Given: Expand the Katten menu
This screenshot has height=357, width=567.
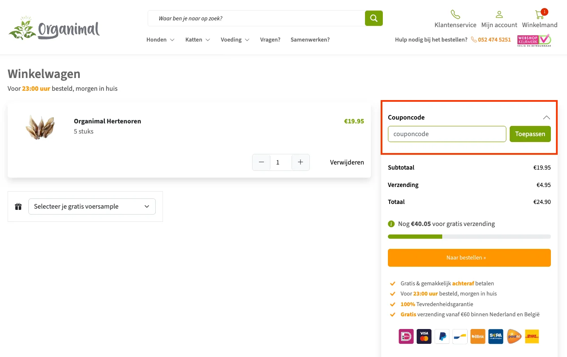Looking at the screenshot, I should point(197,40).
